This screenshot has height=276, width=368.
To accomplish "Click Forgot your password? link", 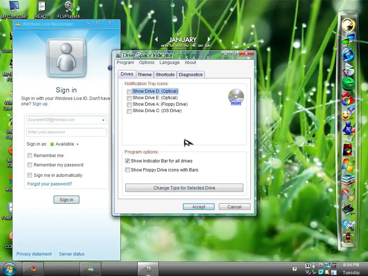I will (x=50, y=184).
